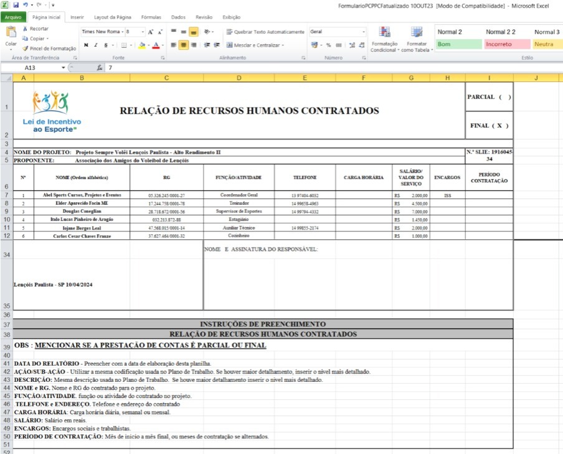This screenshot has width=563, height=454.
Task: Click Quebrar Texto Automaticamente button
Action: click(265, 32)
